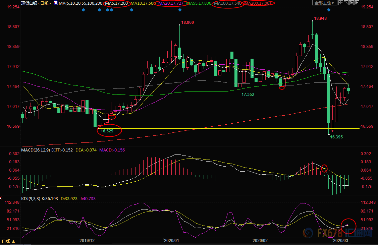The height and width of the screenshot is (245, 378).
Task: Click the crosshair cursor icon in top toolbar
Action: click(341, 3)
